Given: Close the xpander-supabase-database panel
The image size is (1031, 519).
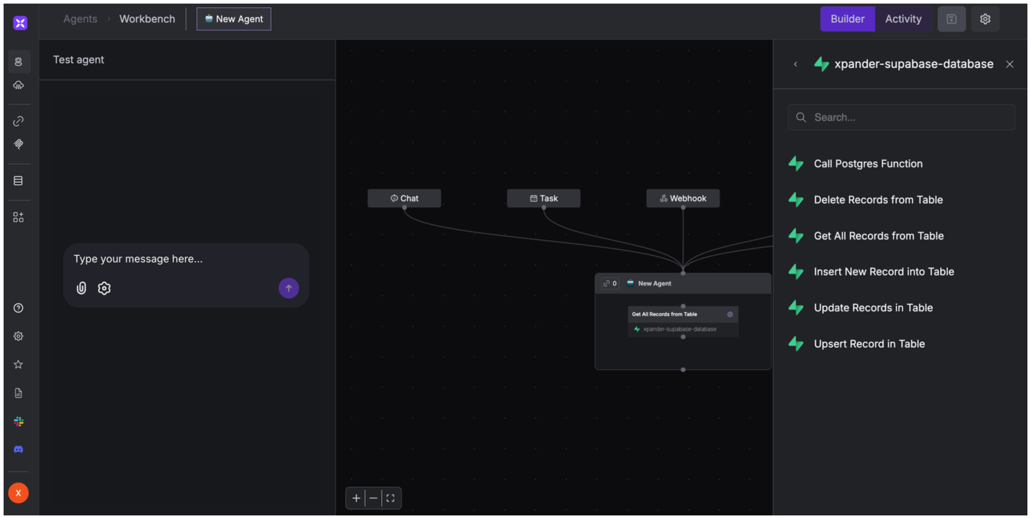Looking at the screenshot, I should (1009, 64).
